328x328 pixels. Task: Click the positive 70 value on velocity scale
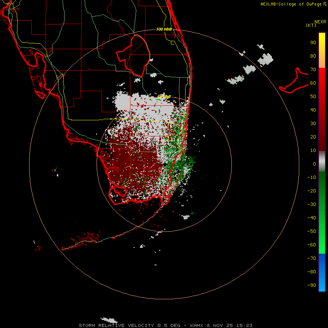tap(313, 70)
